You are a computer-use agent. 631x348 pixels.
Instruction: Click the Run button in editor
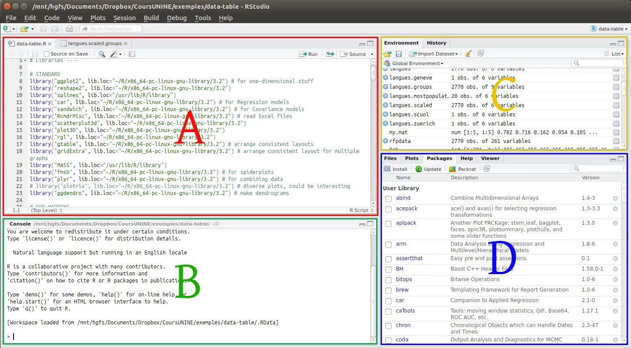[309, 54]
